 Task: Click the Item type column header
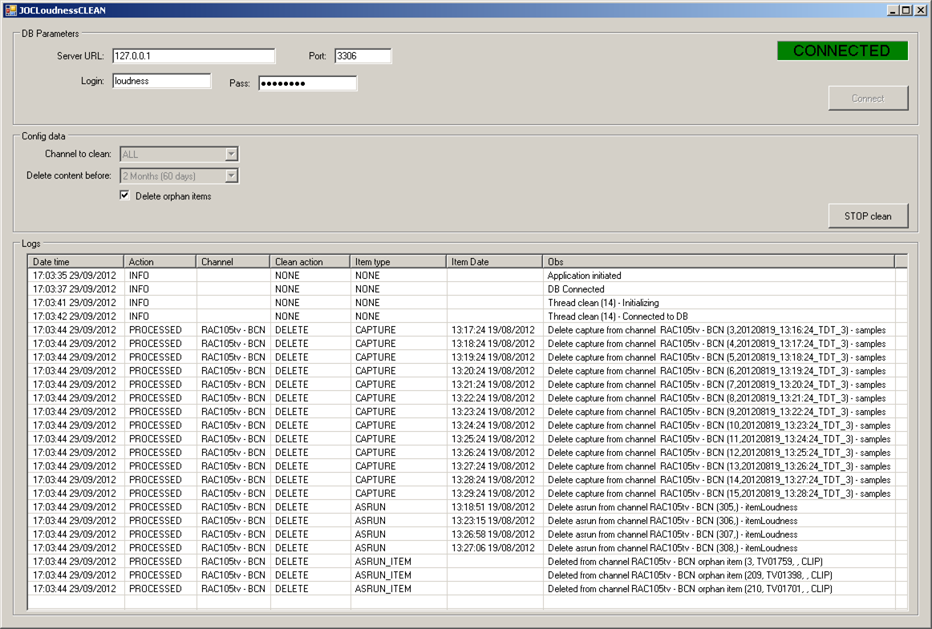coord(398,262)
